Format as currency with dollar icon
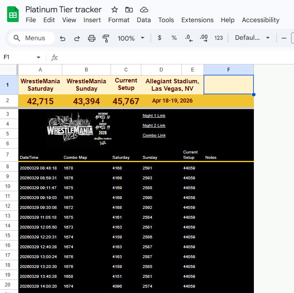Screen dimensions: 294x293 point(160,38)
